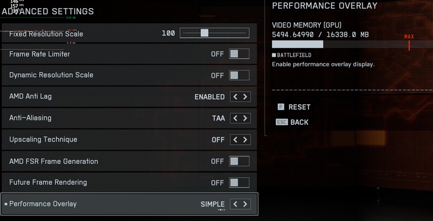Click right arrow for AMD Anti Lag
433x221 pixels.
245,97
